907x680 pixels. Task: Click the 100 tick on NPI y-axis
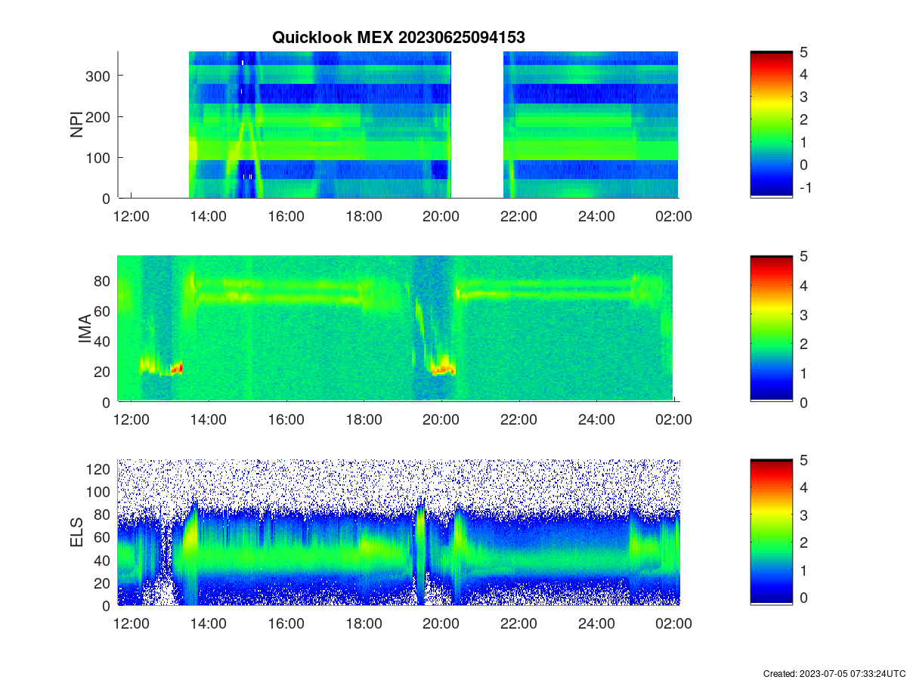[99, 157]
